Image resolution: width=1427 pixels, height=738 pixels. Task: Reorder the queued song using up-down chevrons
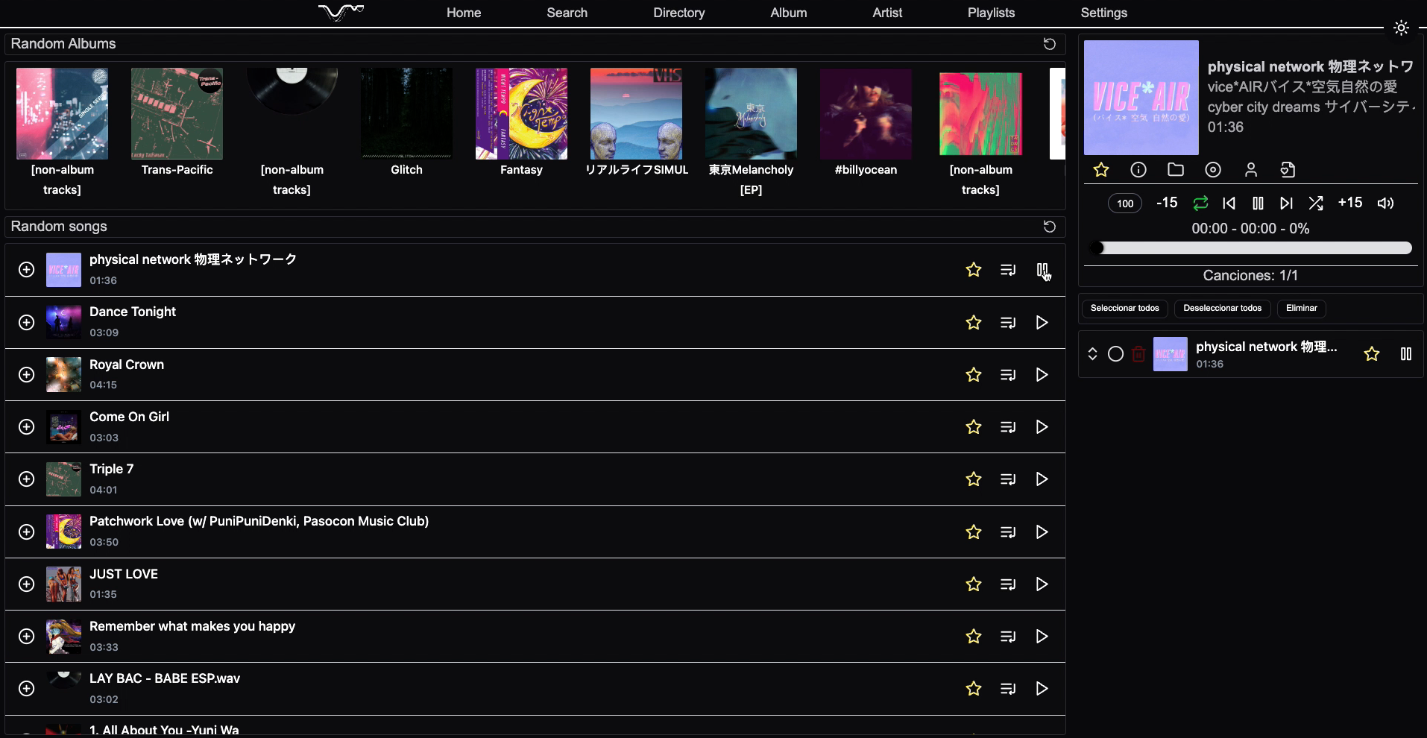pos(1092,354)
